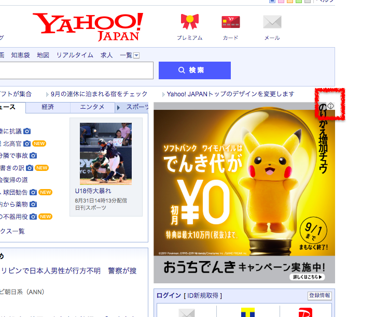The width and height of the screenshot is (375, 317).
Task: Click the ログイン link
Action: point(169,295)
